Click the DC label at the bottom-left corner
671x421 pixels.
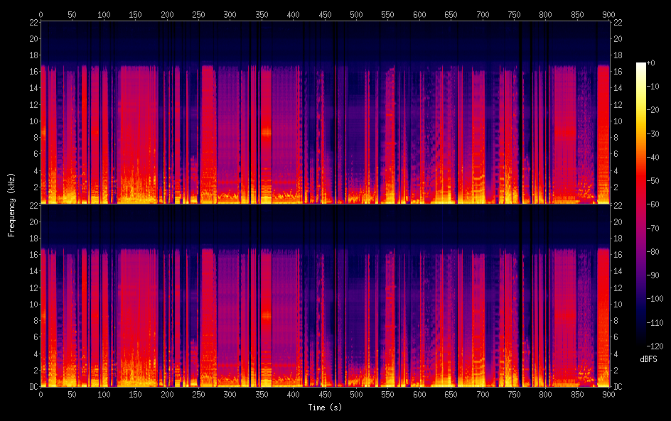31,387
